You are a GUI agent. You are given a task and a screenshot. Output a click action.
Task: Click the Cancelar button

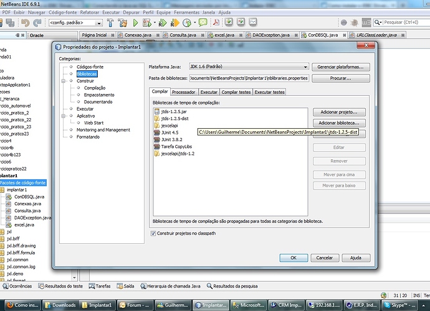(325, 258)
